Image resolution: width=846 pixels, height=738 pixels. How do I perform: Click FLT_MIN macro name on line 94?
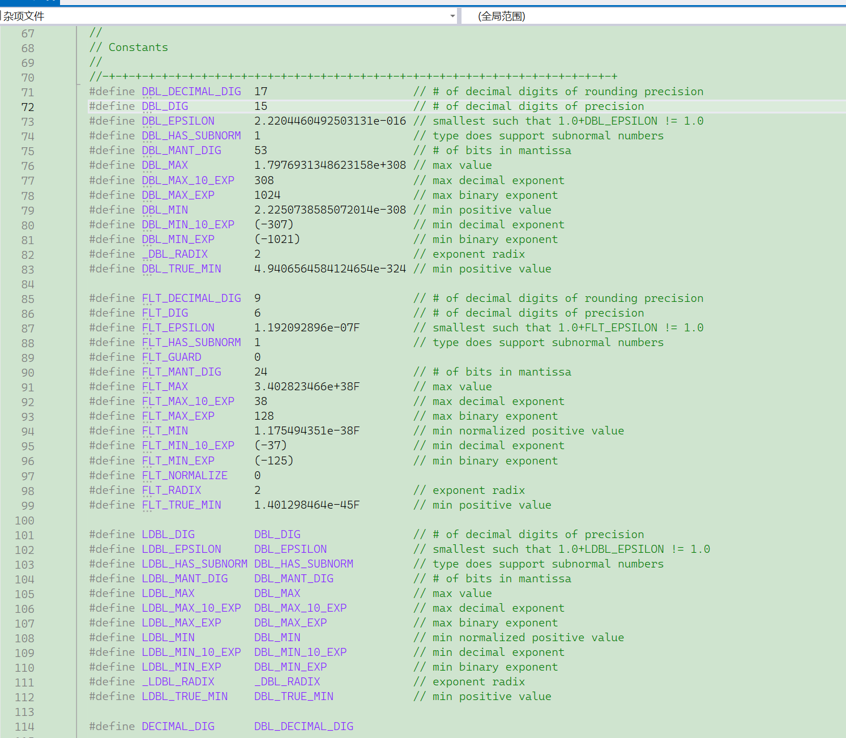[165, 430]
